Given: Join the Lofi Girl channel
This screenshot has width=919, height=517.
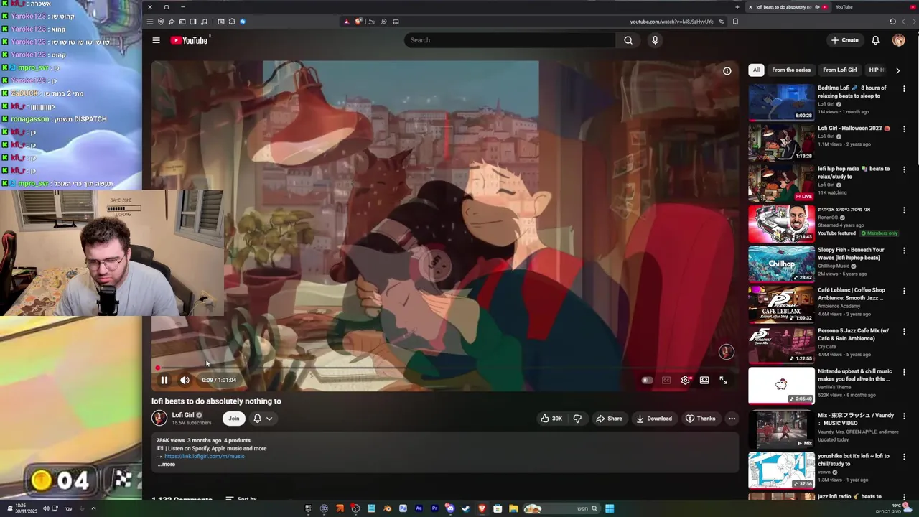Looking at the screenshot, I should pyautogui.click(x=233, y=419).
